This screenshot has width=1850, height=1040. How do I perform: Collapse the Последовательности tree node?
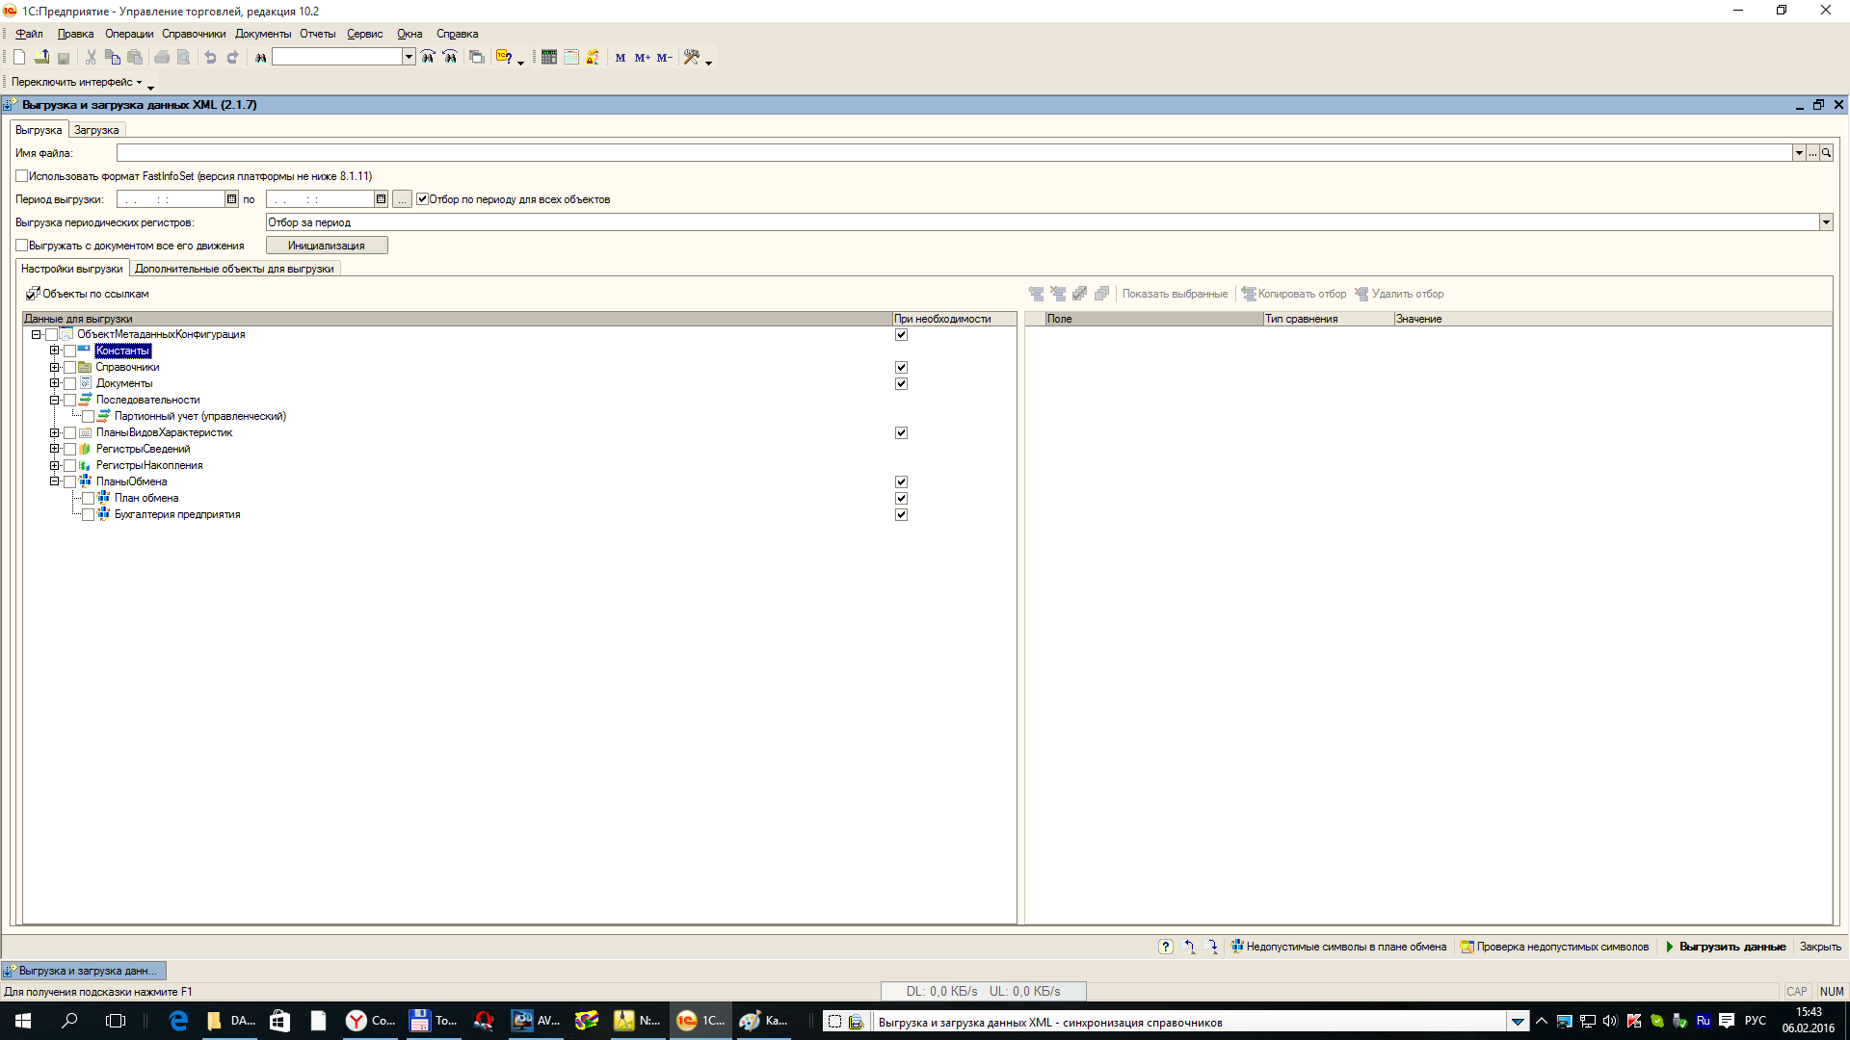(55, 400)
